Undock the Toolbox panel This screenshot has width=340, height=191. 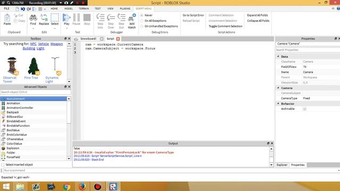65,39
